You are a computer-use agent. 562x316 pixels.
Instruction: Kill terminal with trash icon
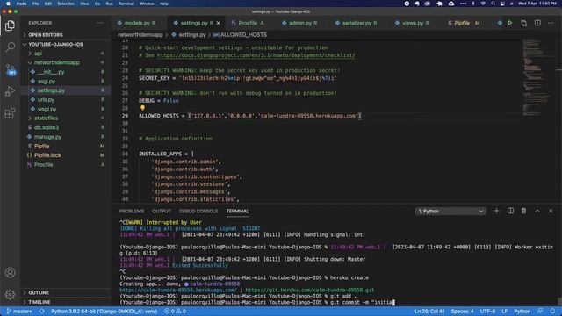(x=523, y=211)
